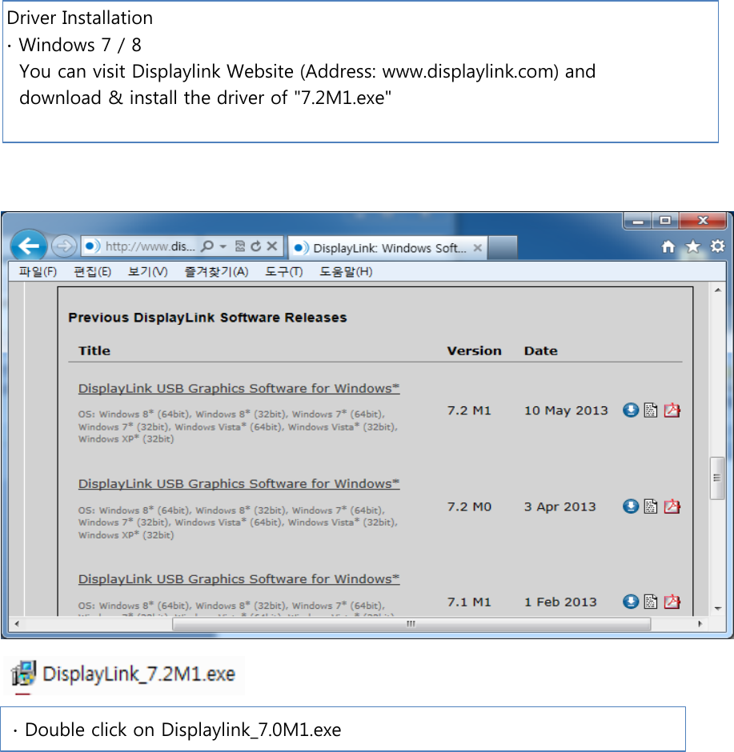Open DisplayLink USB Graphics Software link for 7.1 M1

[x=239, y=579]
